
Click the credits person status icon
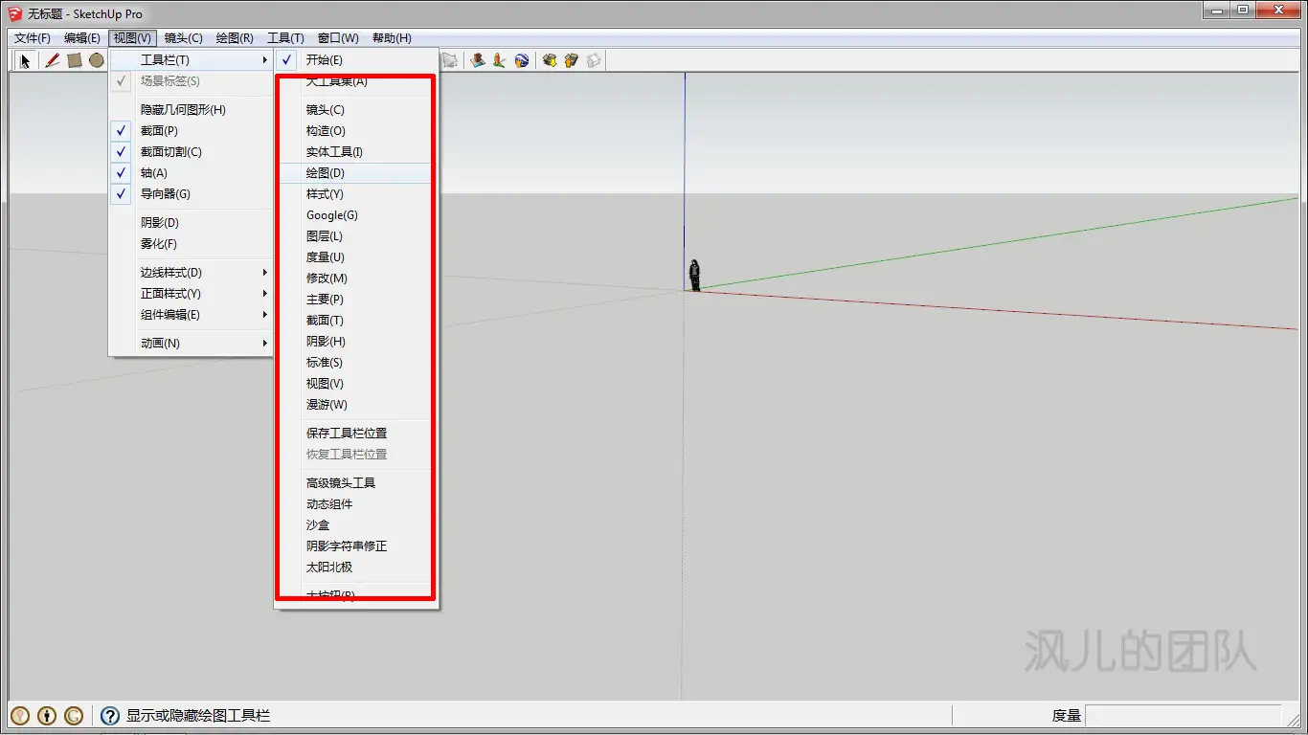pyautogui.click(x=47, y=715)
